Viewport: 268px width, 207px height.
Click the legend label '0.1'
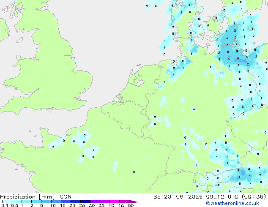click(5, 205)
